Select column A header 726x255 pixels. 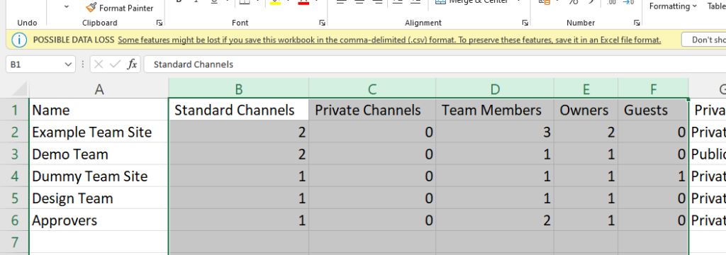(99, 89)
